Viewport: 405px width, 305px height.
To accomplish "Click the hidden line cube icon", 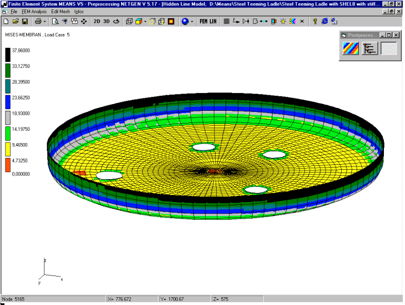I will [162, 22].
